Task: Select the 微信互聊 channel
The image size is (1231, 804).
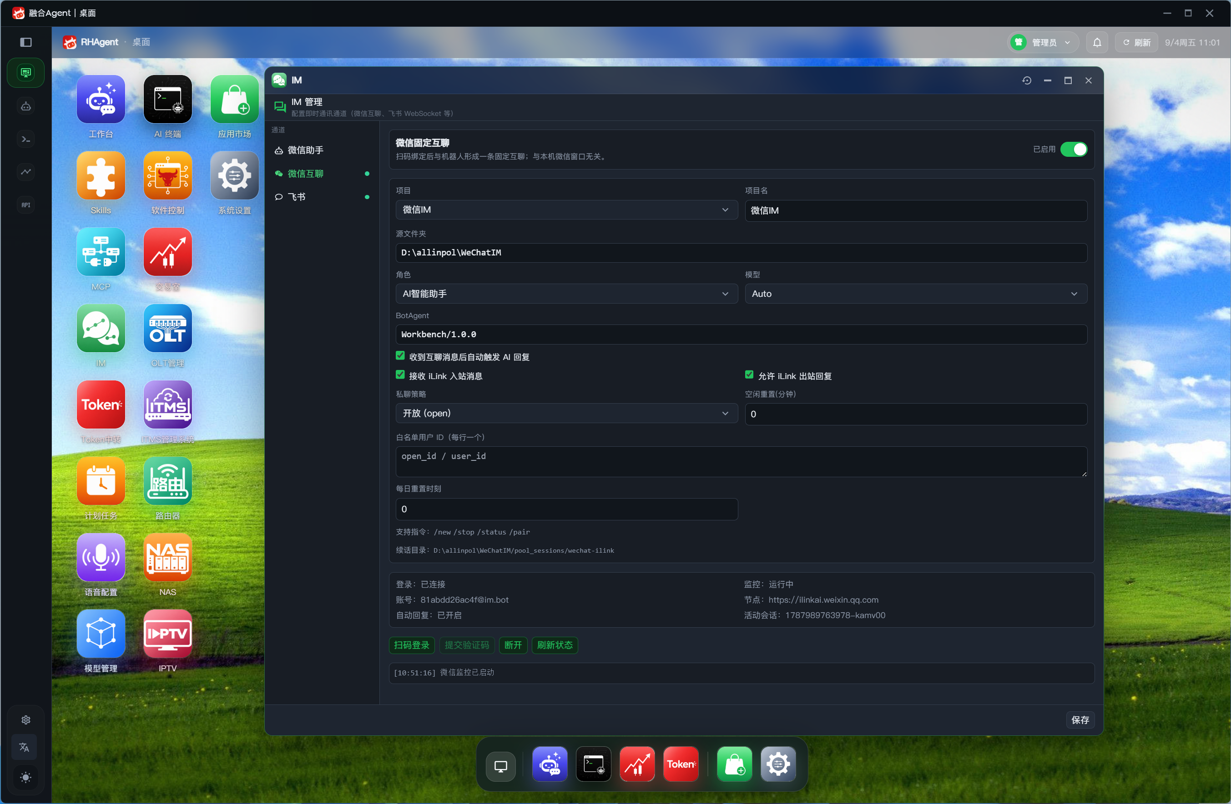Action: coord(323,174)
